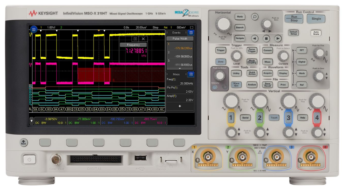This screenshot has height=189, width=344.
Task: Click the Help key
Action: (303, 118)
